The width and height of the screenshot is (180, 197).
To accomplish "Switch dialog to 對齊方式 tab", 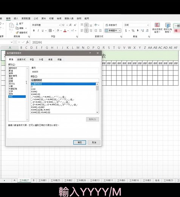I will [x=22, y=59].
